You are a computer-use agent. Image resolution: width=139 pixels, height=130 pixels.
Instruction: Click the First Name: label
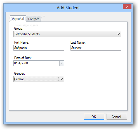coord(22,42)
